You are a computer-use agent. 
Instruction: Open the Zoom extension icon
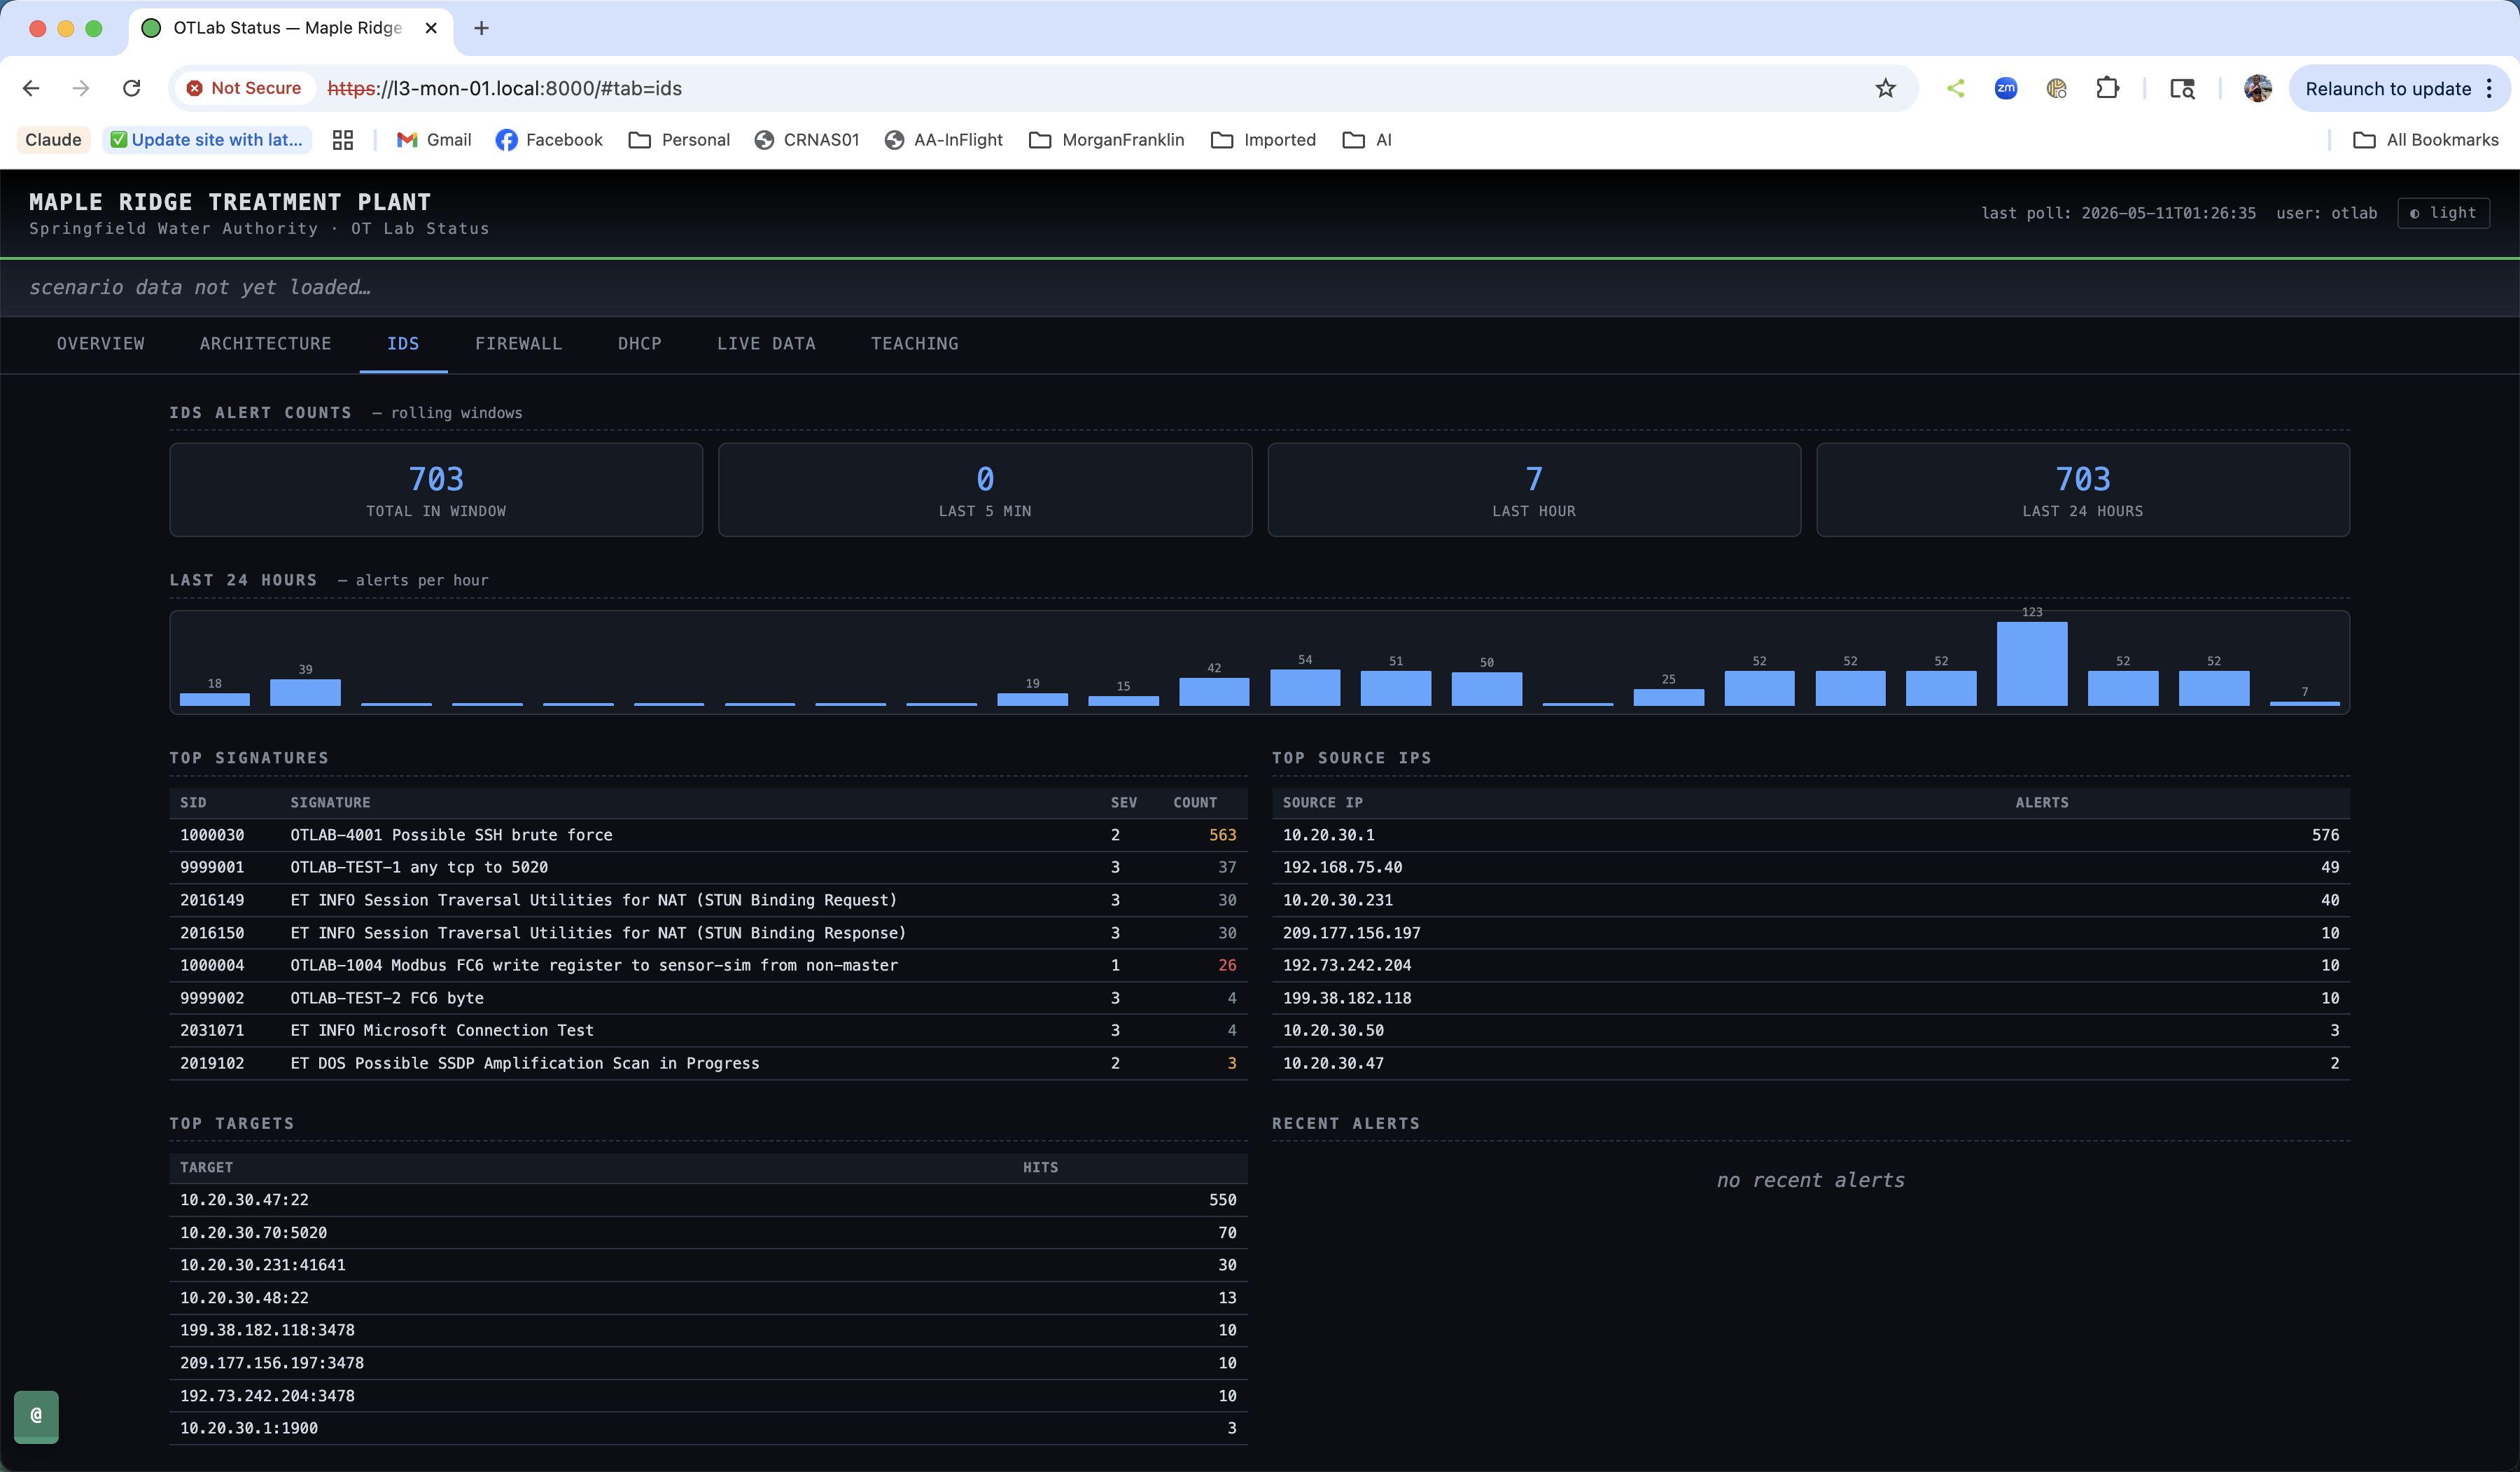2005,88
